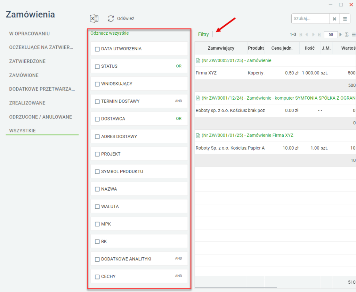Select the WSZYSTKIE tab
Screen dimensions: 356x292
click(22, 131)
